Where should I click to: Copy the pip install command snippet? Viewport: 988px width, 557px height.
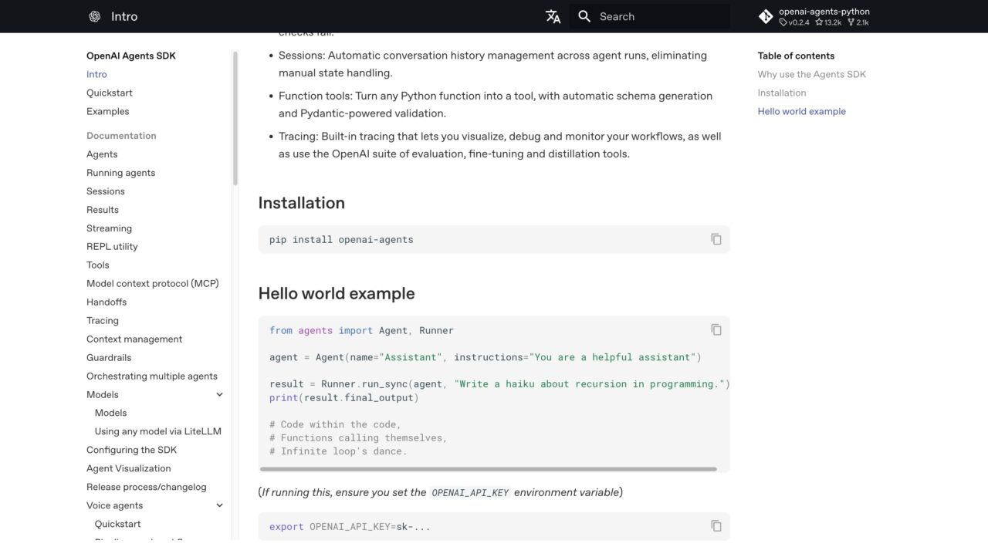716,239
